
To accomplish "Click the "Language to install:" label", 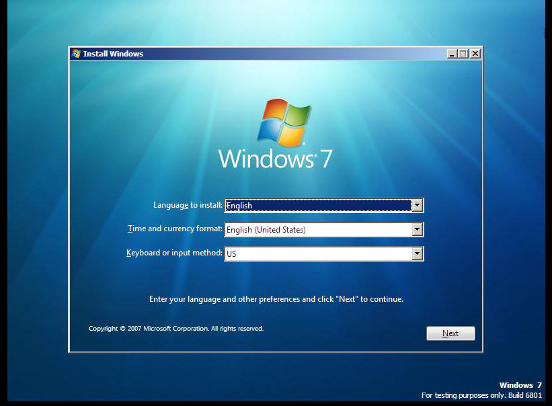I will (x=188, y=205).
